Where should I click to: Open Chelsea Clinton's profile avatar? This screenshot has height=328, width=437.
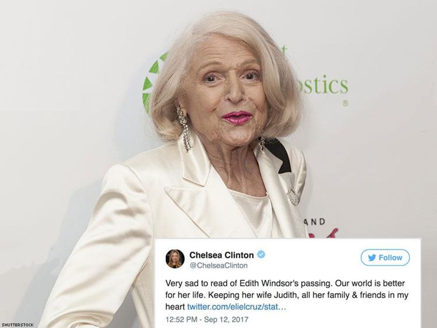coord(175,259)
